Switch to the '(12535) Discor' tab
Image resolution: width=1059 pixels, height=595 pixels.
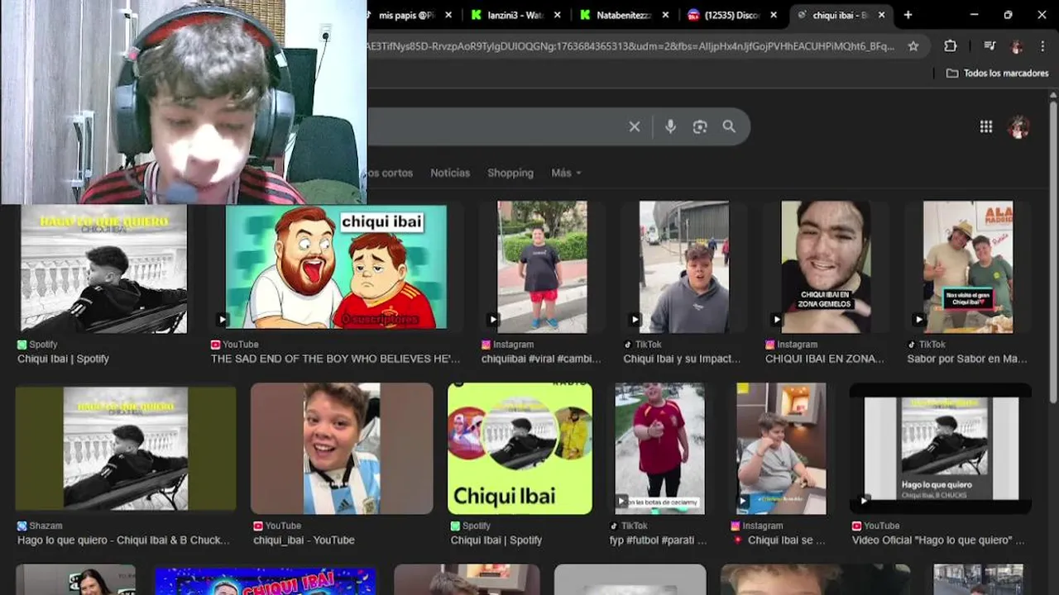click(731, 15)
